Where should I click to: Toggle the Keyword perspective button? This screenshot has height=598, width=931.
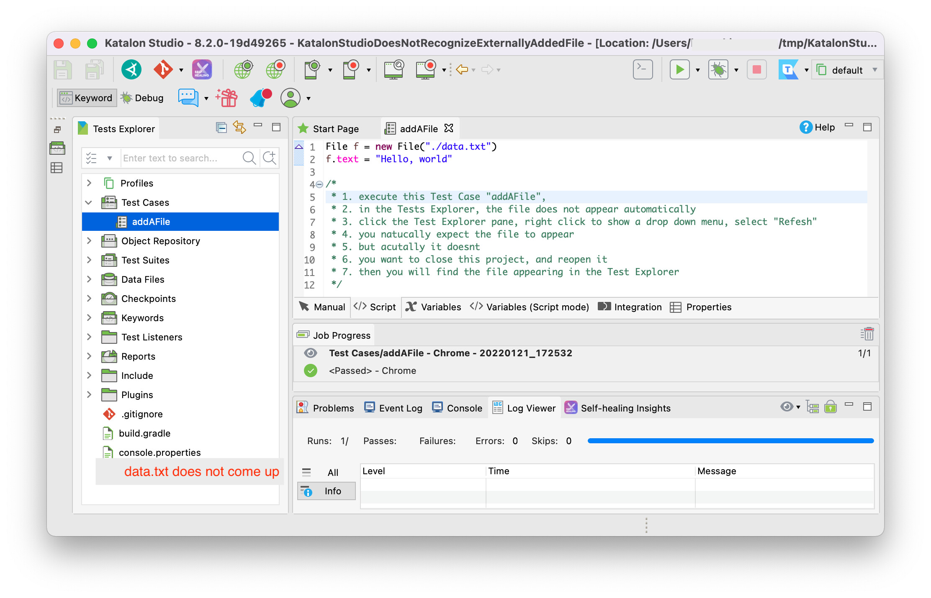87,98
